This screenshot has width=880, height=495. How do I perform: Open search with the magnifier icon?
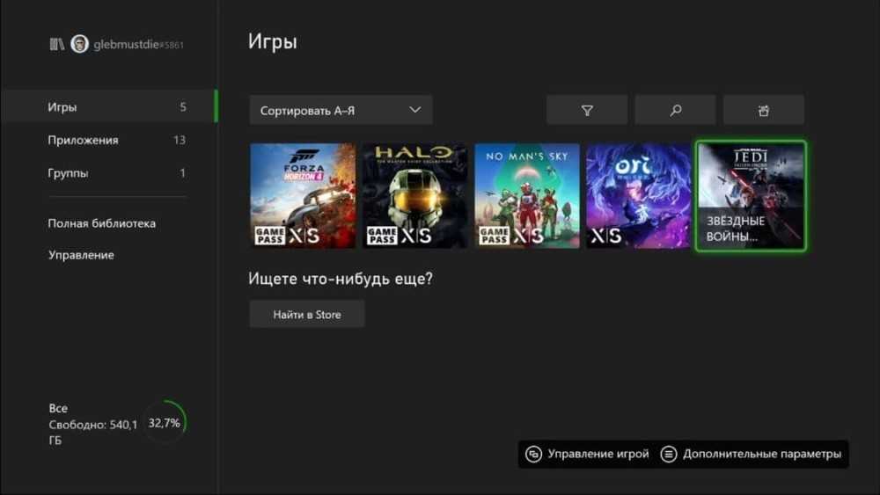pyautogui.click(x=675, y=111)
